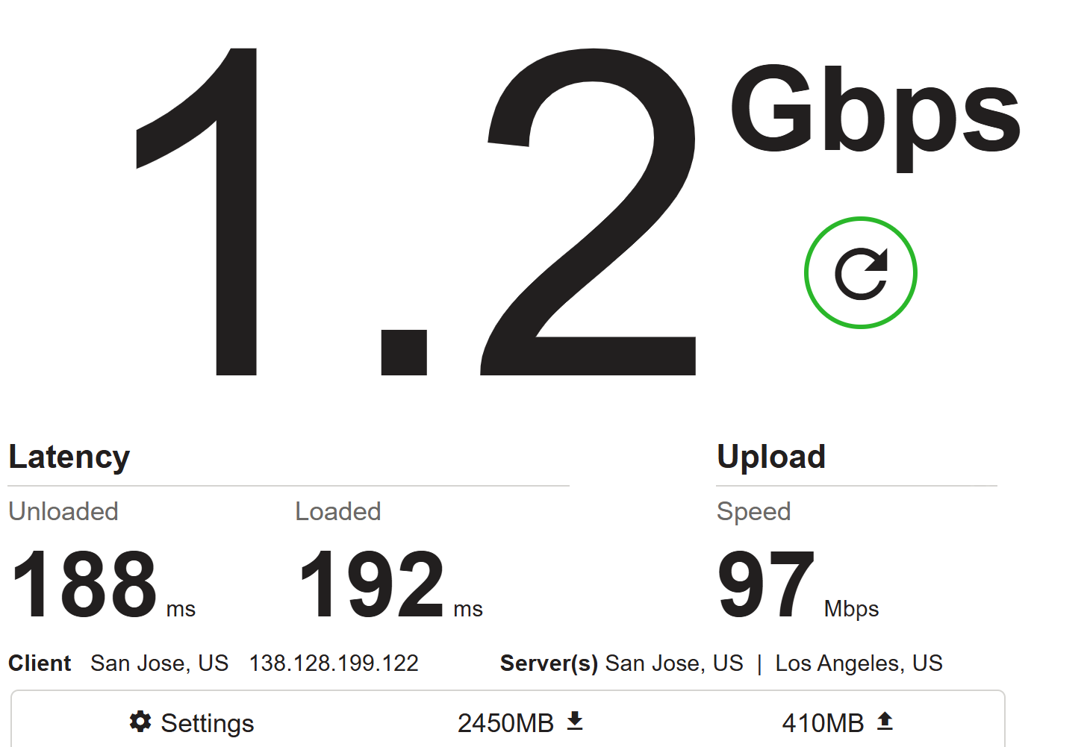1090x747 pixels.
Task: Click the 1.2 speed result number
Action: 416,212
